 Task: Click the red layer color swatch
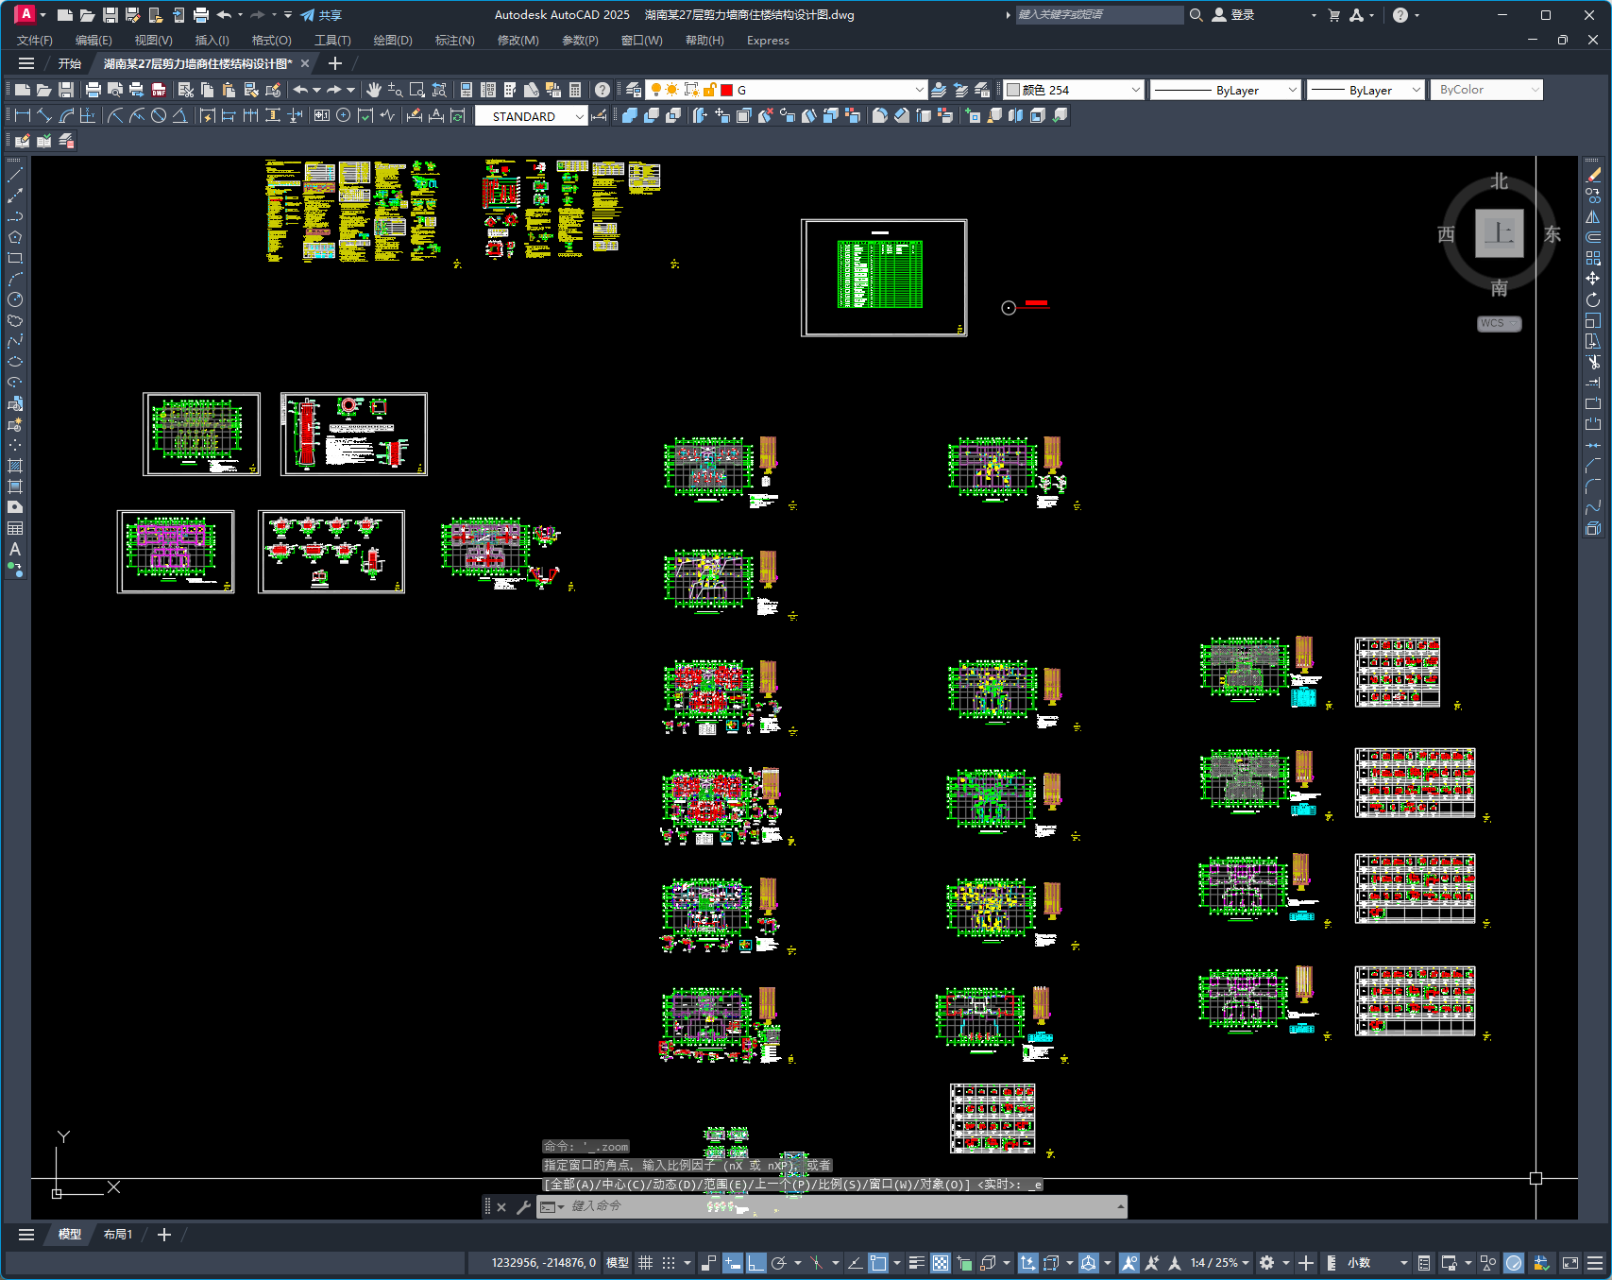click(x=726, y=90)
